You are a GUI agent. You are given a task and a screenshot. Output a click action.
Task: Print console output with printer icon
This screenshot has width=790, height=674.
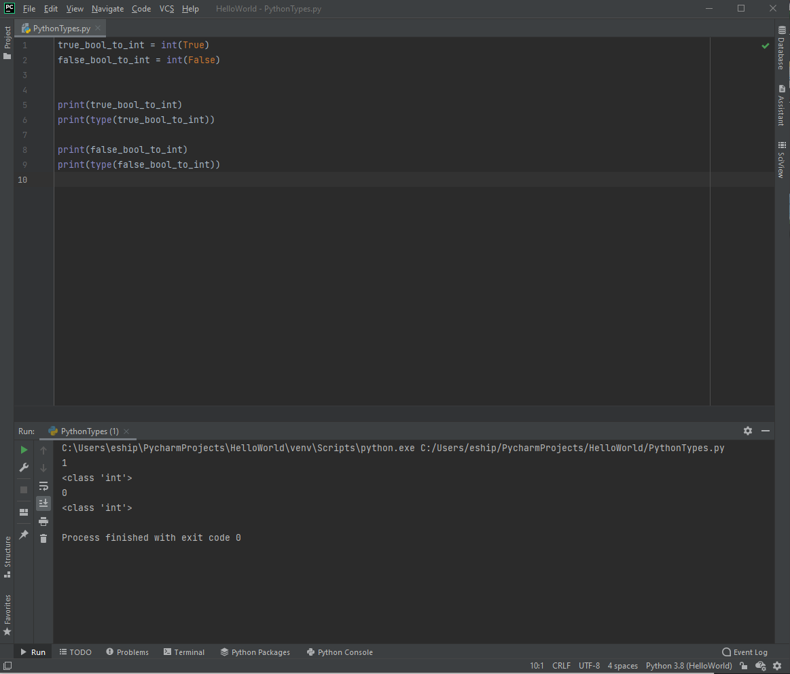(x=44, y=521)
